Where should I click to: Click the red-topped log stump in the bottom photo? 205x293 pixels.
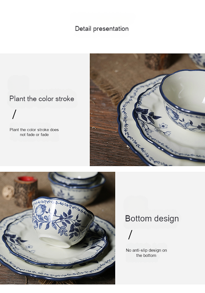26,191
